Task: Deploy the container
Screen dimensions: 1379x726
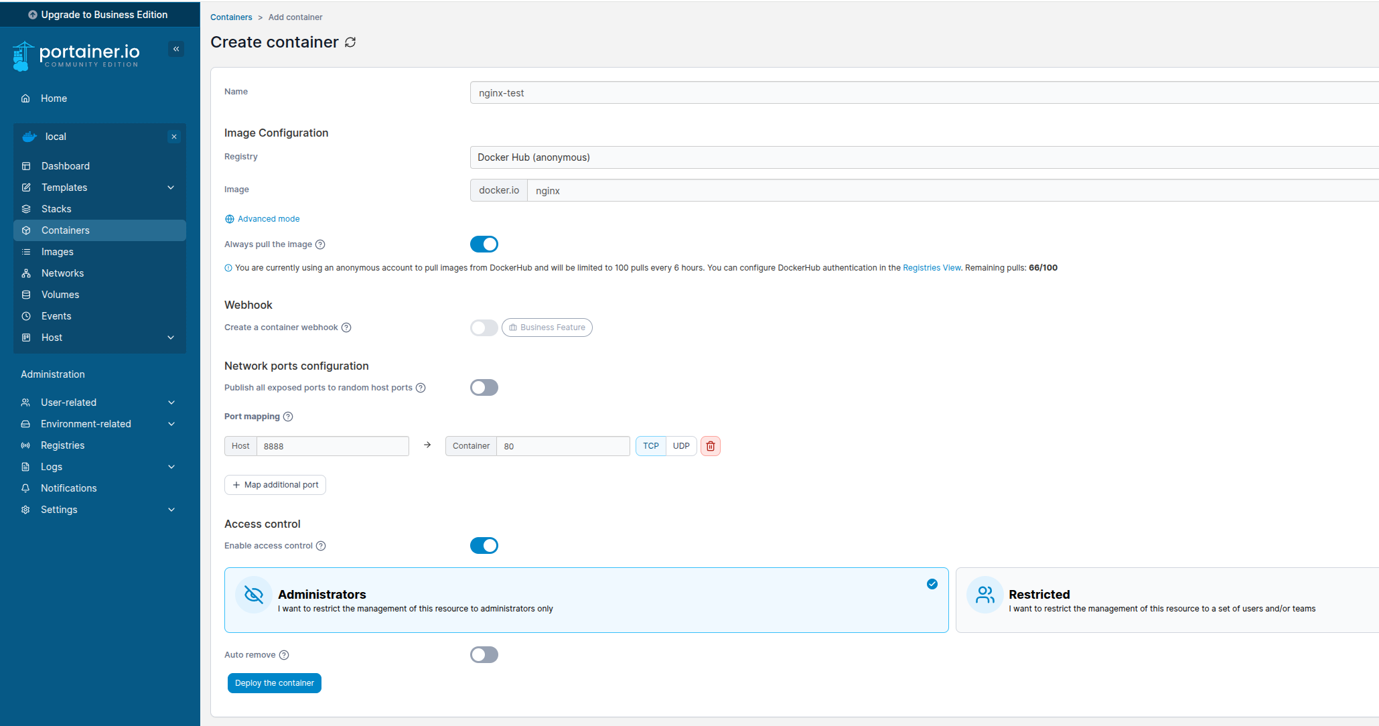Action: (274, 682)
